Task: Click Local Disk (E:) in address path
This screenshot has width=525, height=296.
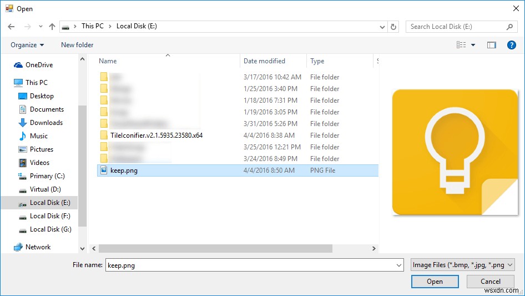Action: pos(137,26)
